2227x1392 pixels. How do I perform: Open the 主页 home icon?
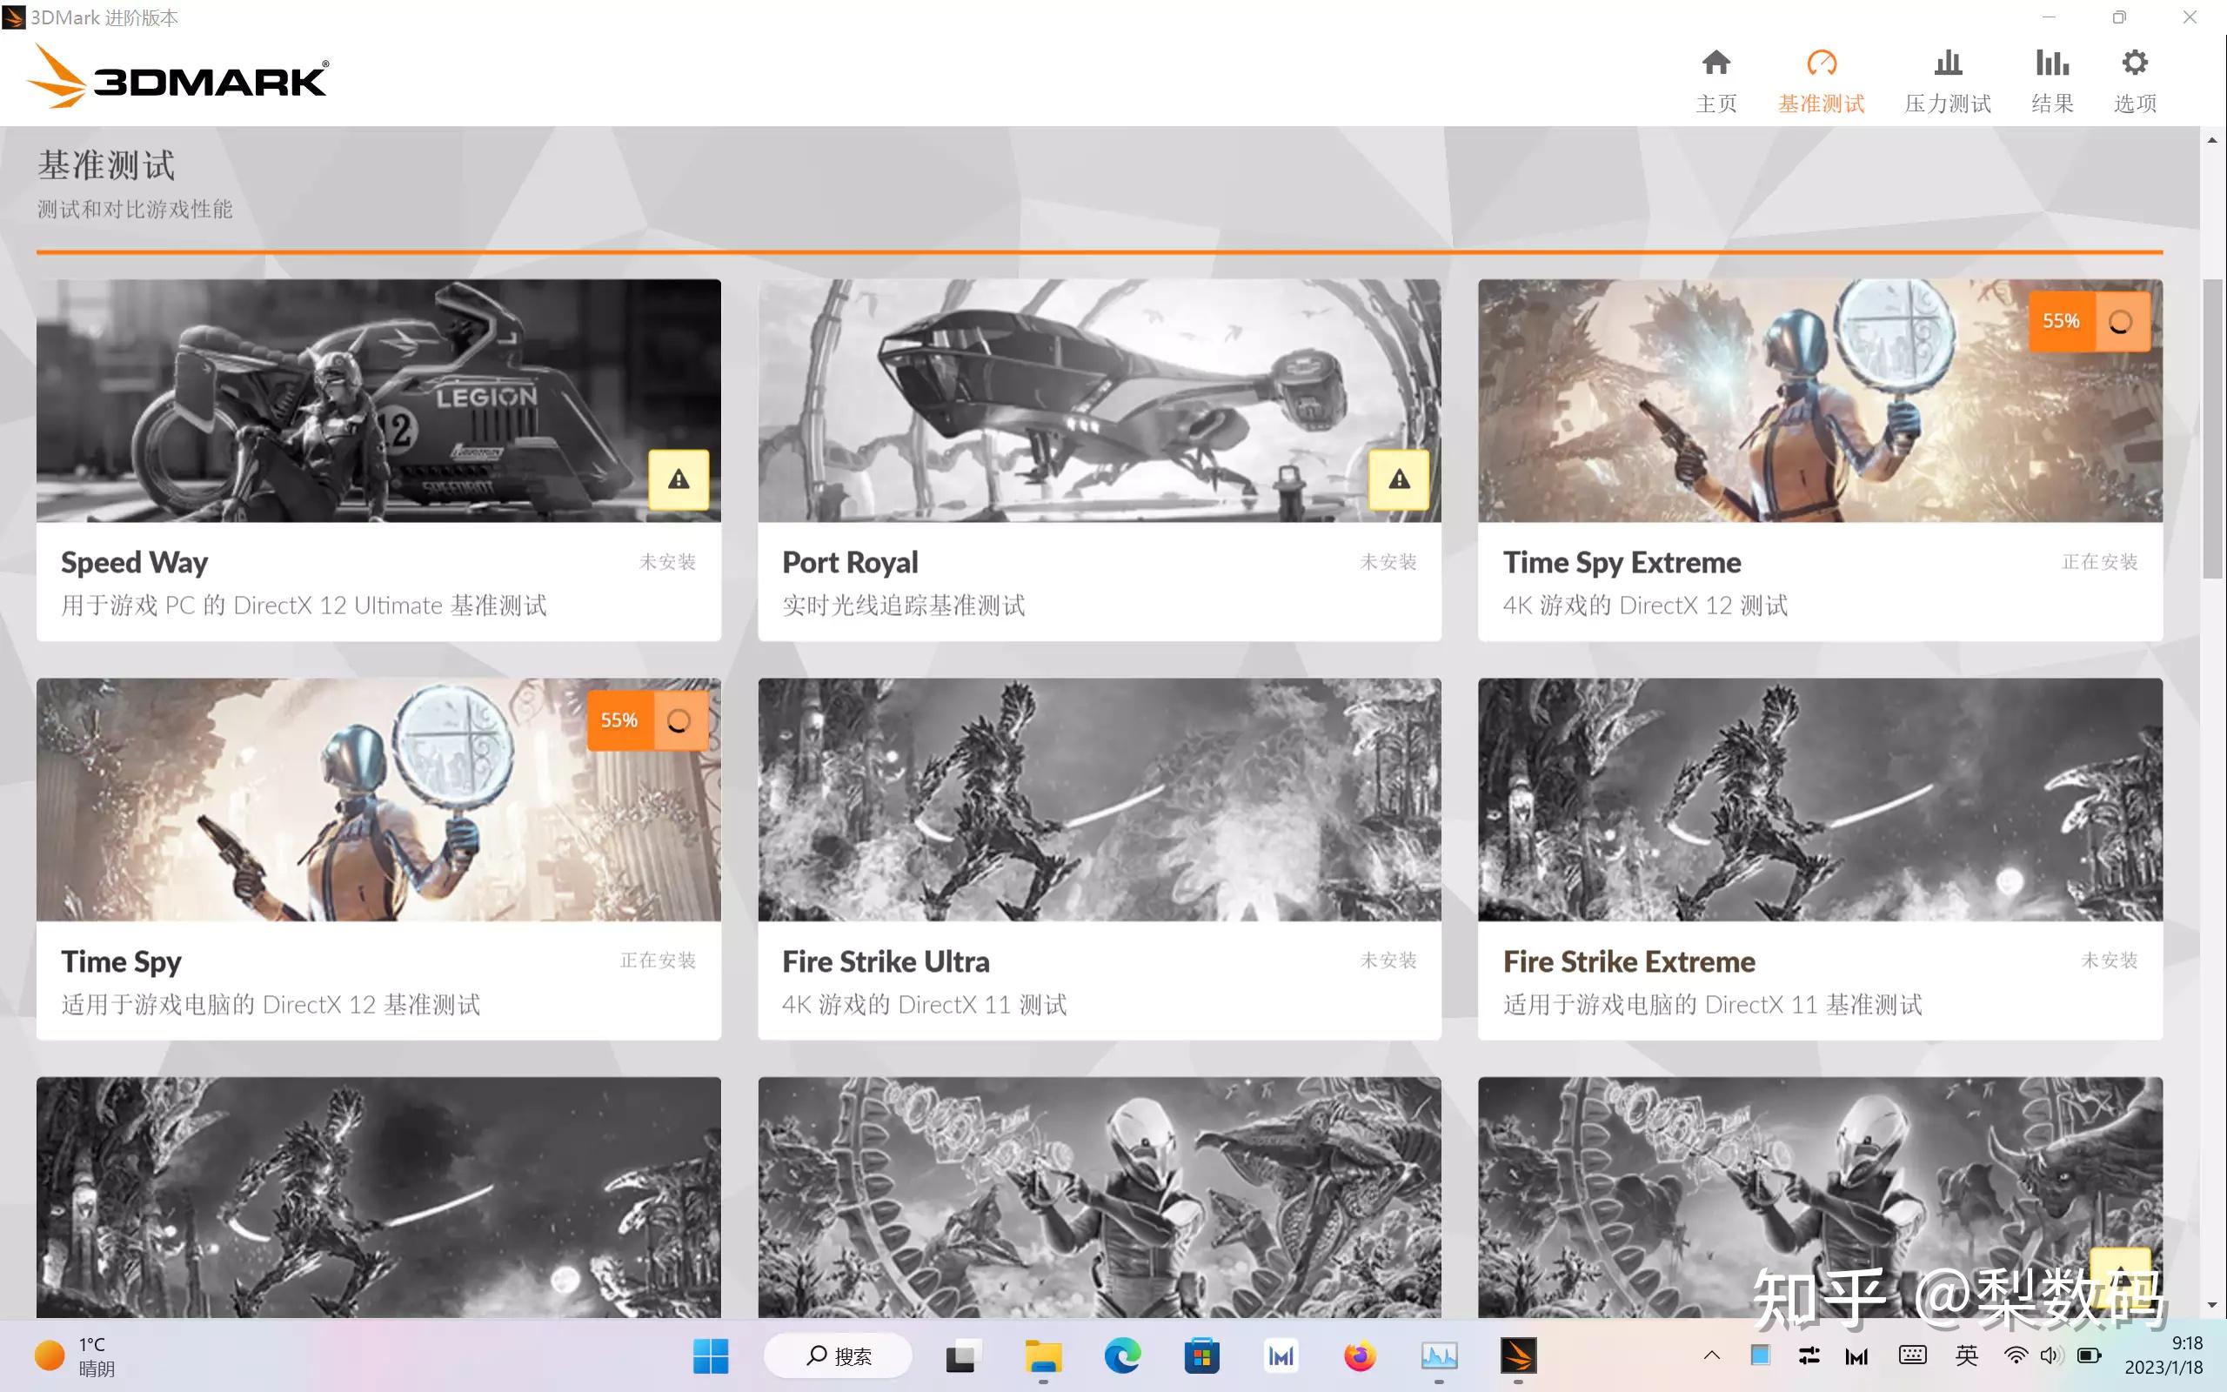(x=1715, y=64)
